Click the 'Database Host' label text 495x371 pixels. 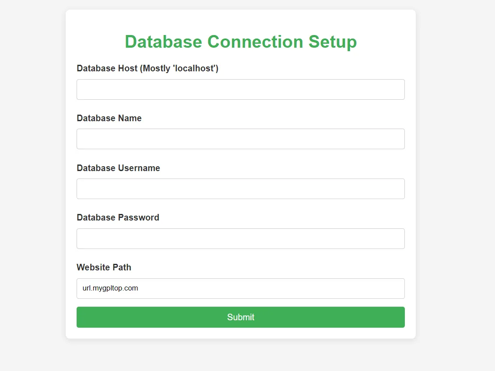tap(107, 68)
